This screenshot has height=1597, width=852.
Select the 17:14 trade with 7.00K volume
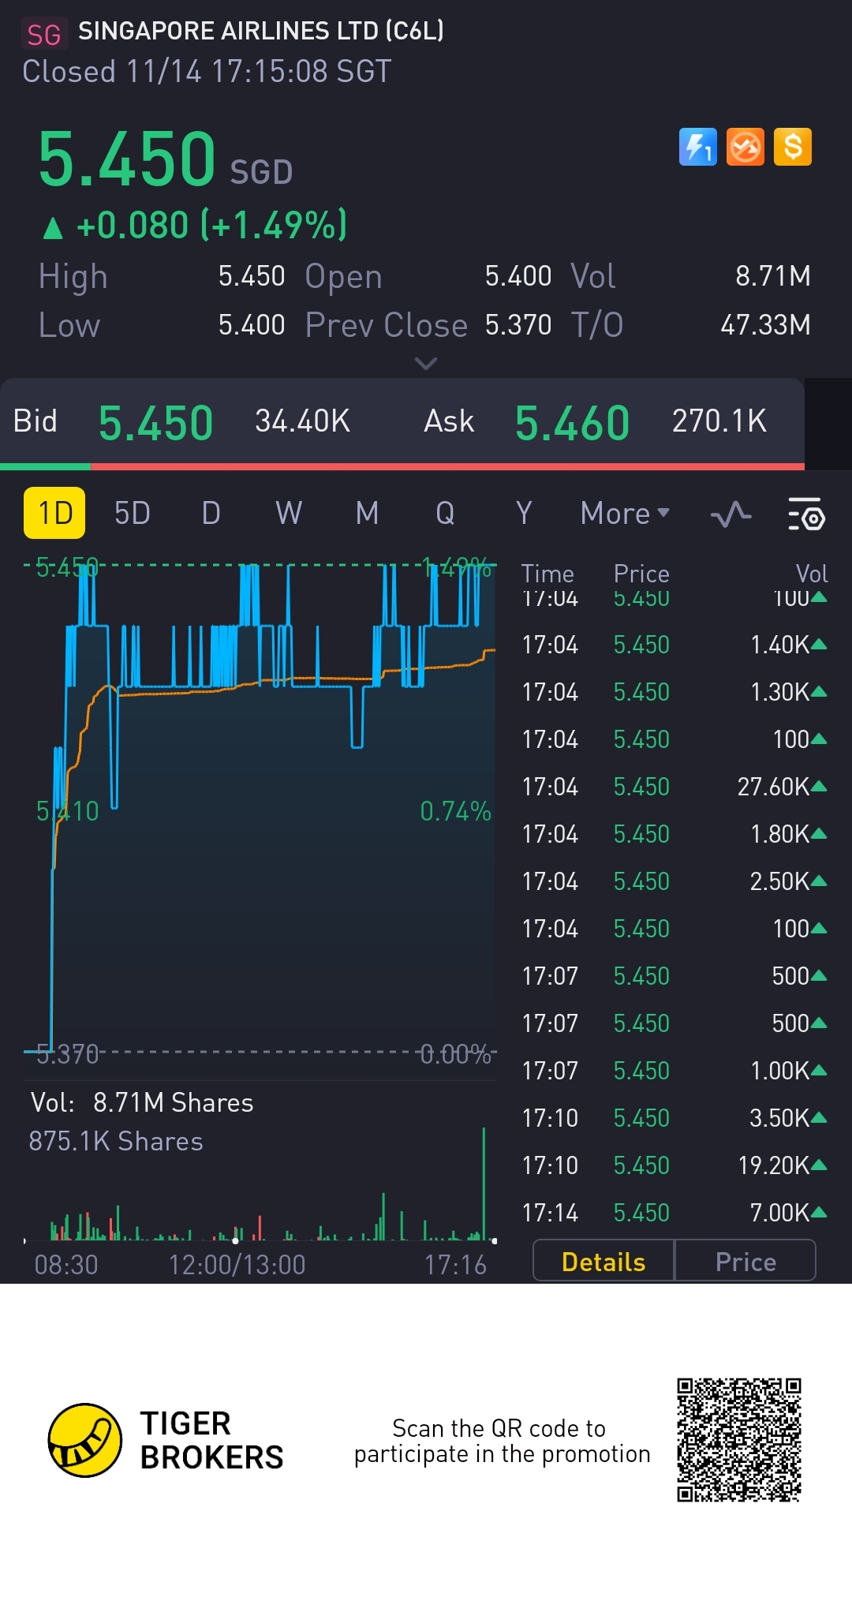tap(674, 1213)
